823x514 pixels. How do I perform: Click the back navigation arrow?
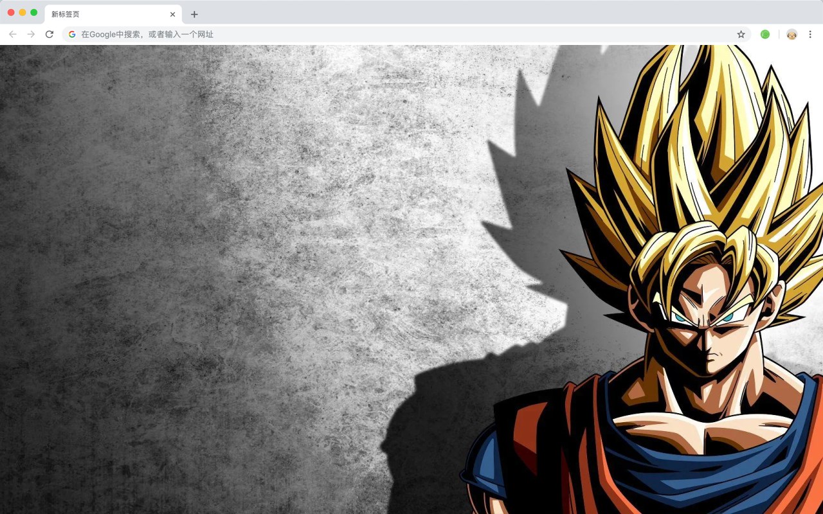pos(13,34)
